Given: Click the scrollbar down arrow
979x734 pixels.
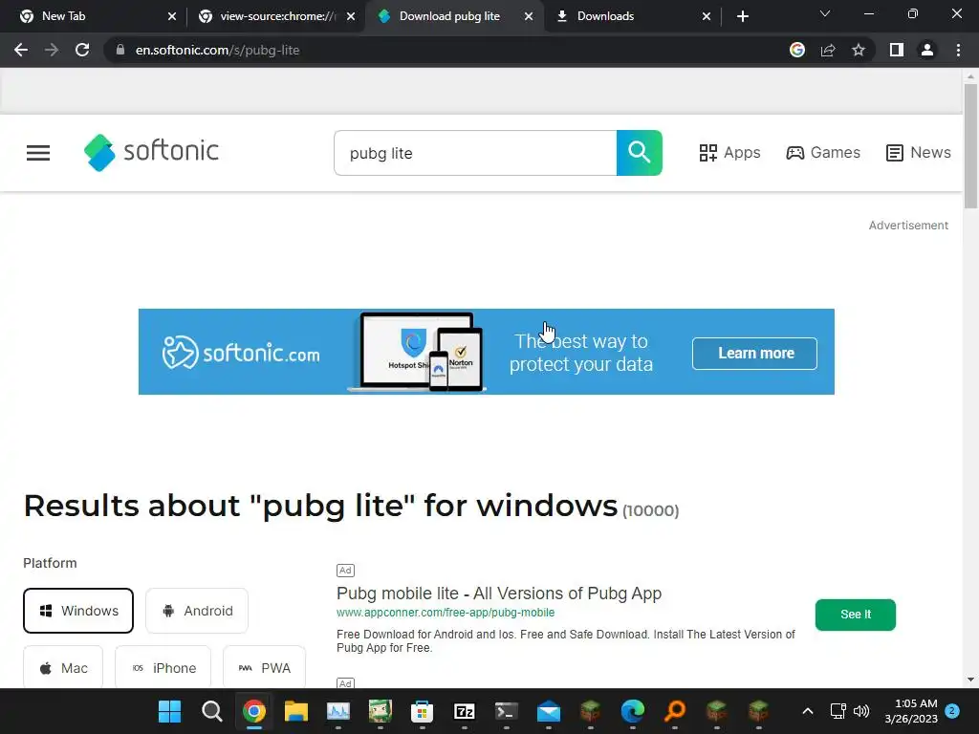Looking at the screenshot, I should 970,680.
